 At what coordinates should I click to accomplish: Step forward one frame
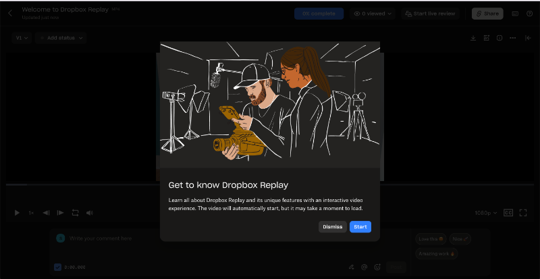click(x=60, y=213)
